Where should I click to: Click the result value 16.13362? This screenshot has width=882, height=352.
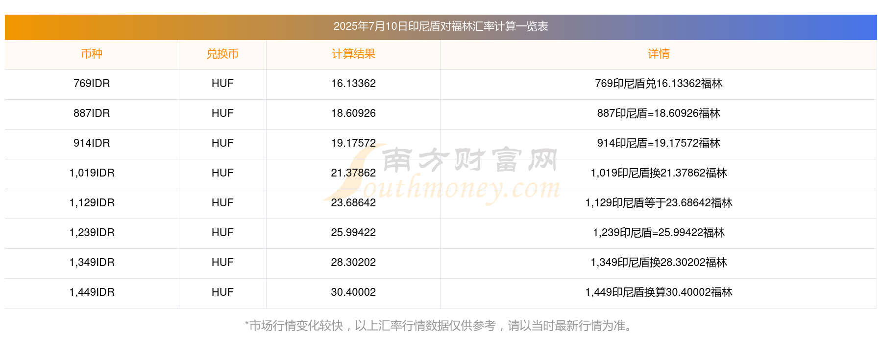coord(353,84)
